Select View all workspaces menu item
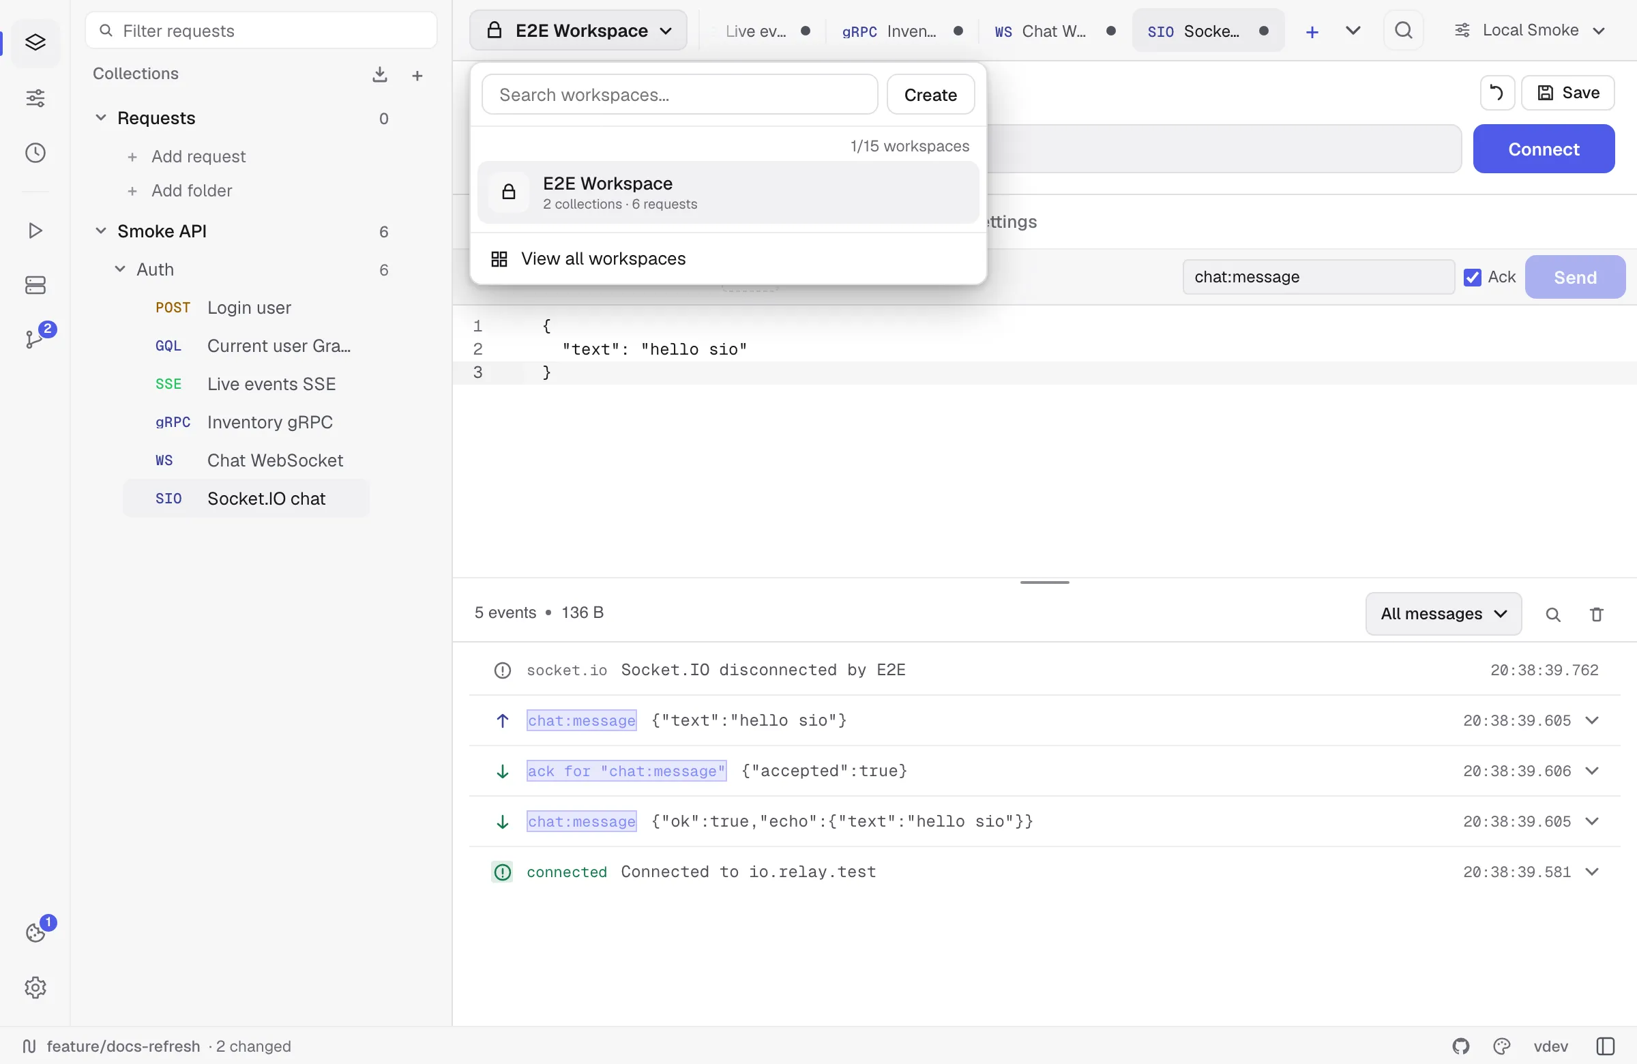The image size is (1637, 1064). point(728,258)
